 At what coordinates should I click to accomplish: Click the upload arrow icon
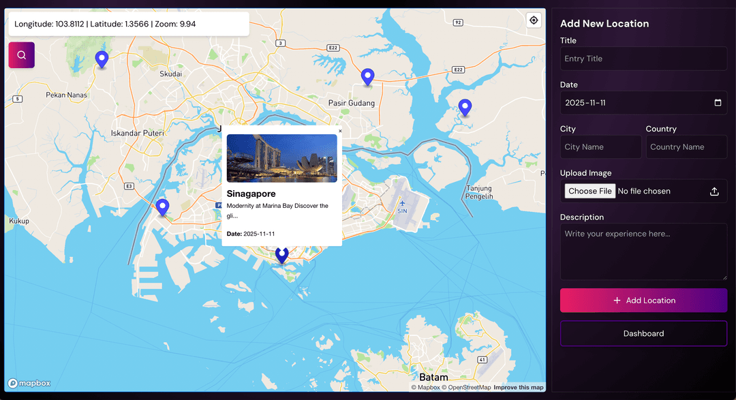[714, 191]
